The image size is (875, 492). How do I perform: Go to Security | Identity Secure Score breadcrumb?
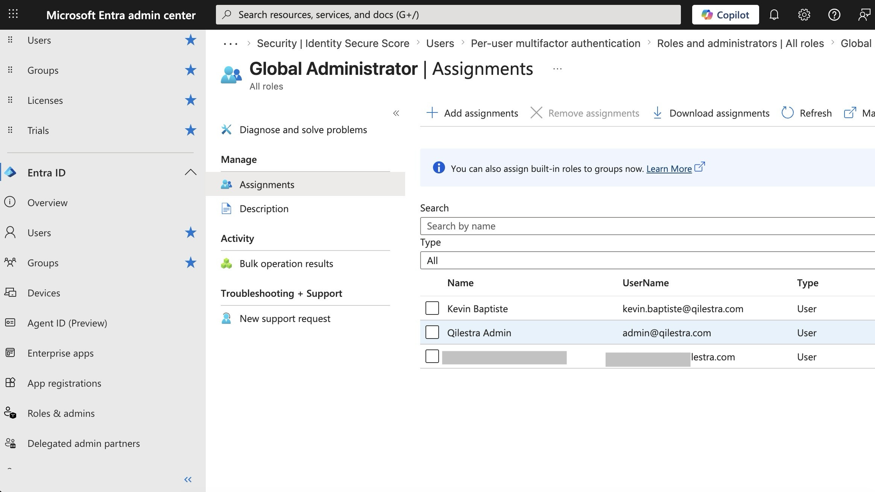(333, 43)
